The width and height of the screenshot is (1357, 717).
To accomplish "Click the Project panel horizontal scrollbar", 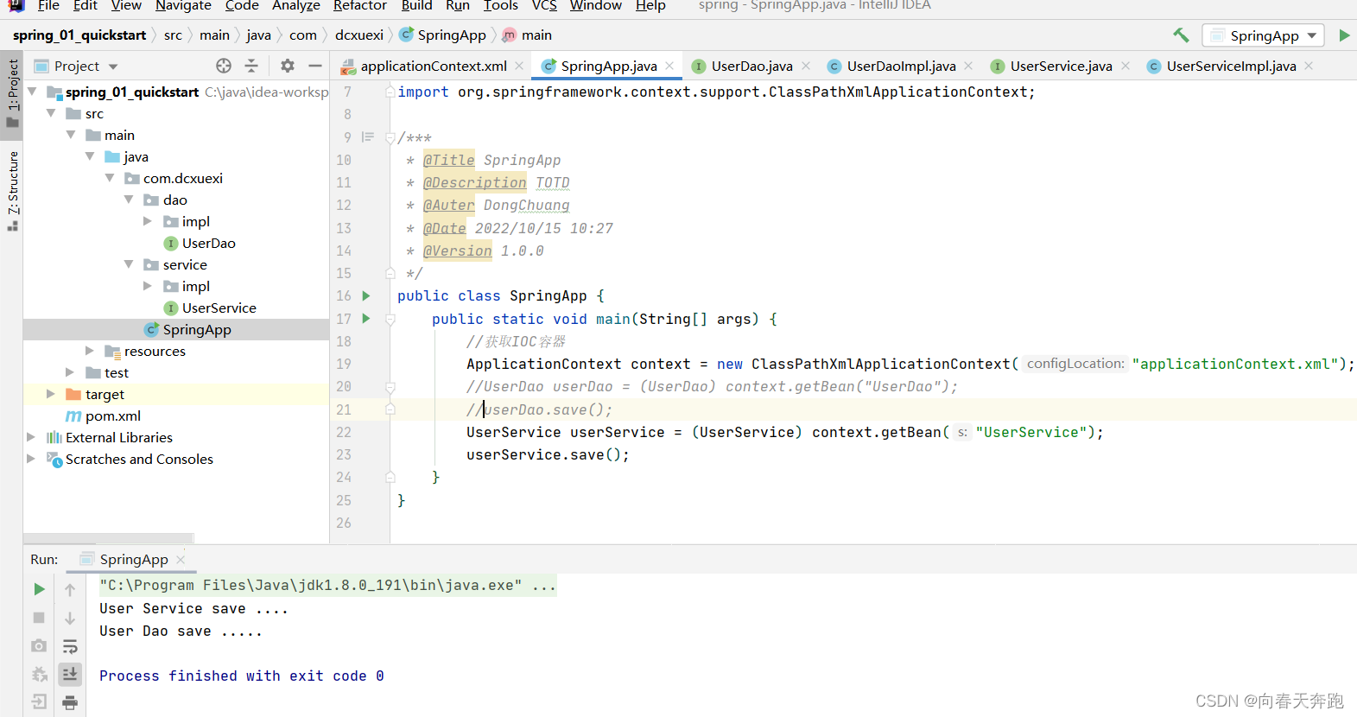I will [109, 537].
